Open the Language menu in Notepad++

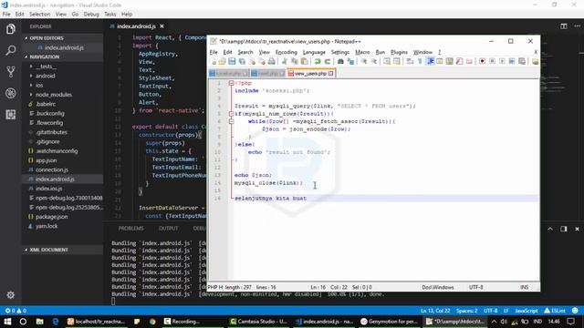314,52
